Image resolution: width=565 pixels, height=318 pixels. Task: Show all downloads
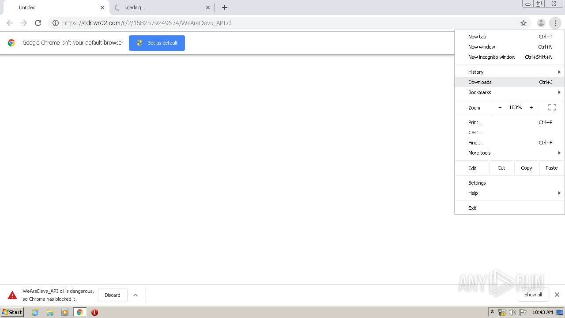pos(533,295)
